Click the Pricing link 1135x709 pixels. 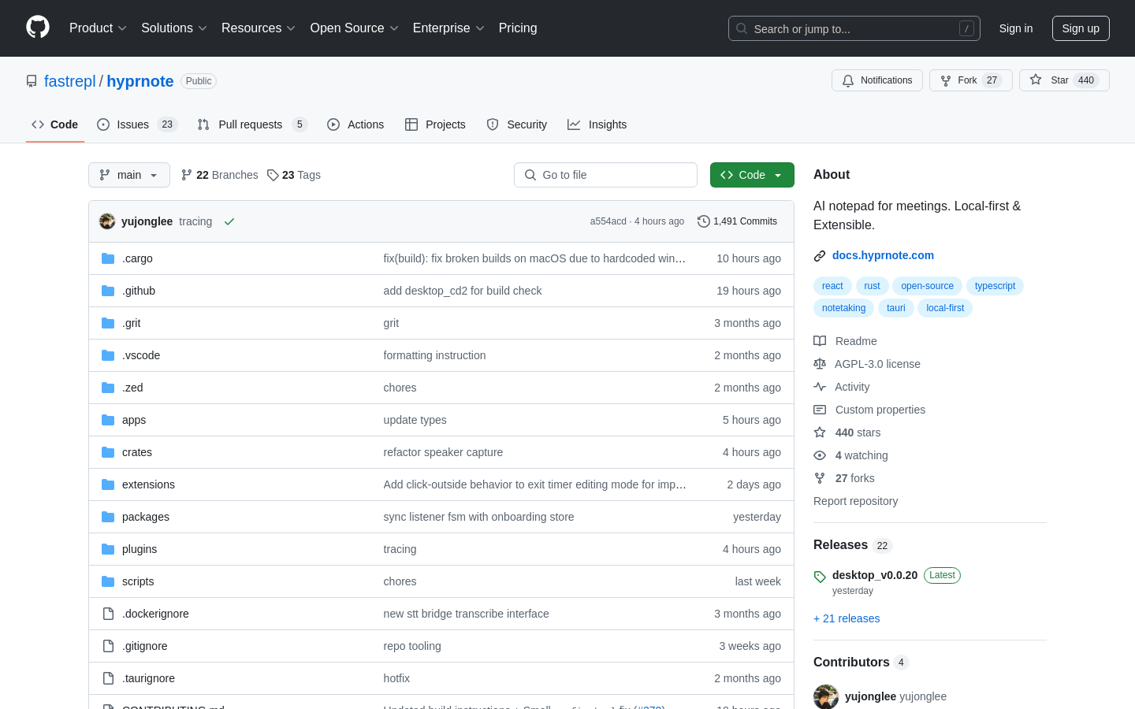click(x=518, y=28)
